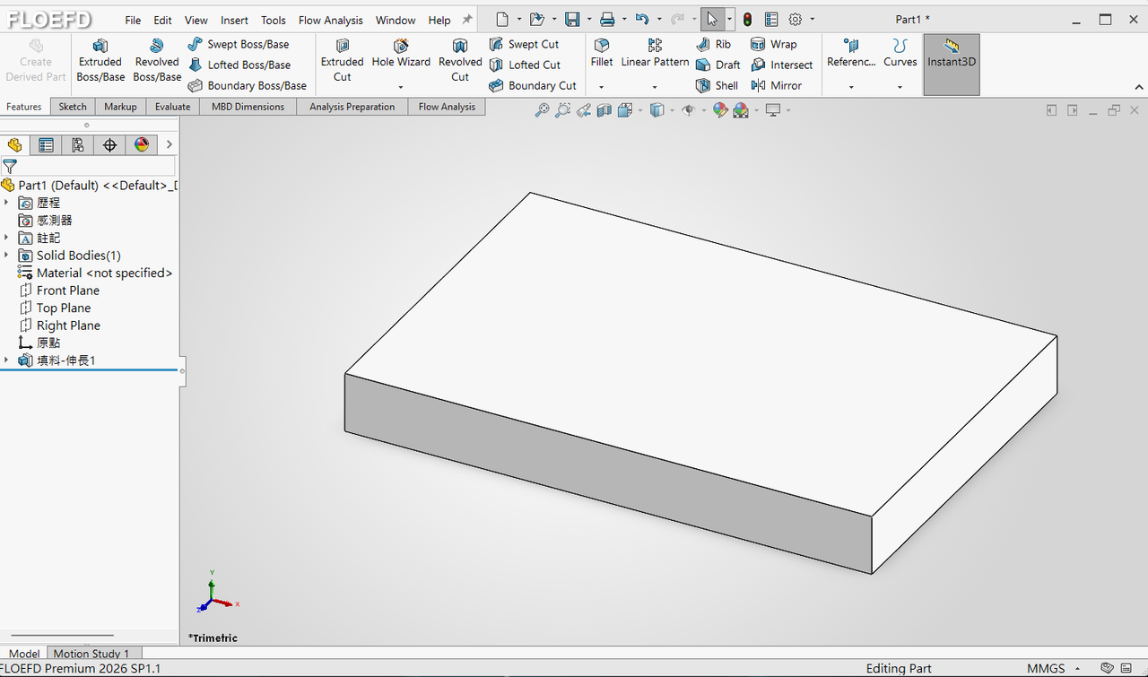Toggle the Select cursor tool
This screenshot has height=677, width=1148.
(x=711, y=20)
